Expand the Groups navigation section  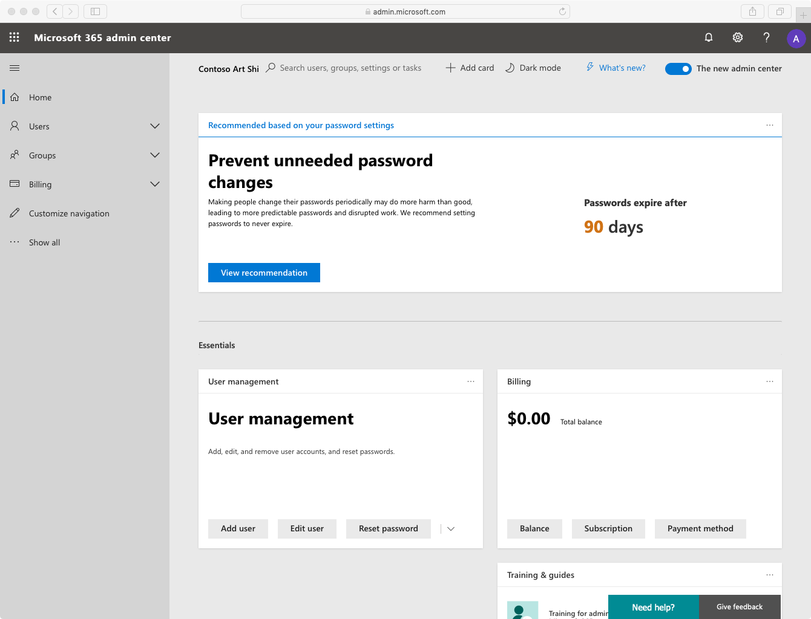coord(155,155)
